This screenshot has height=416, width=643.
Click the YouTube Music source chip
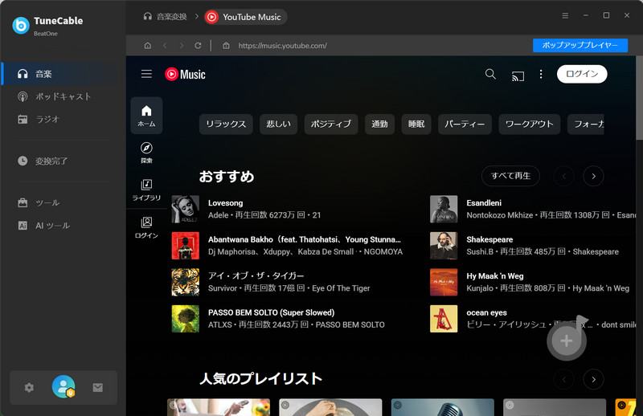pos(246,17)
